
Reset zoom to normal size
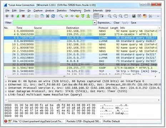(121, 16)
